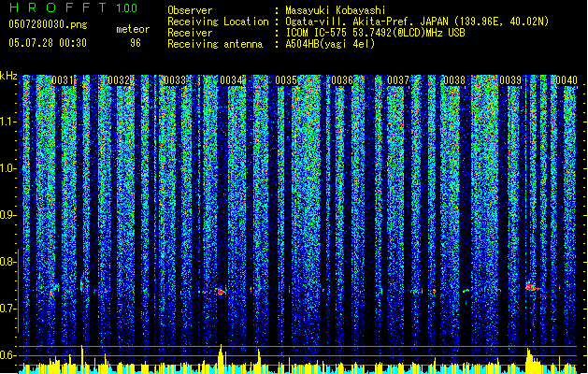
Task: Click time marker 0040
Action: [x=566, y=80]
